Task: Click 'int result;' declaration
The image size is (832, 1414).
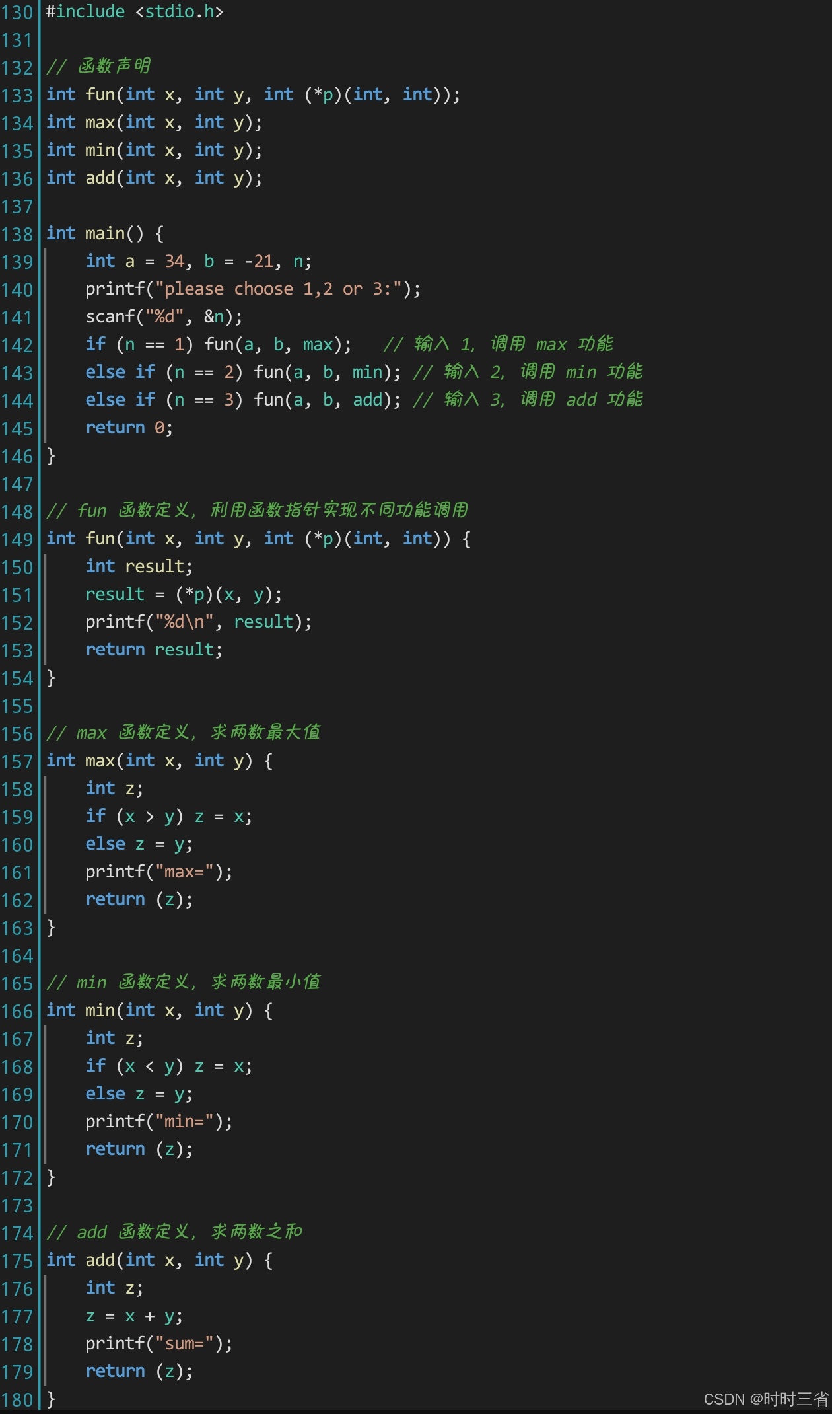Action: (139, 567)
